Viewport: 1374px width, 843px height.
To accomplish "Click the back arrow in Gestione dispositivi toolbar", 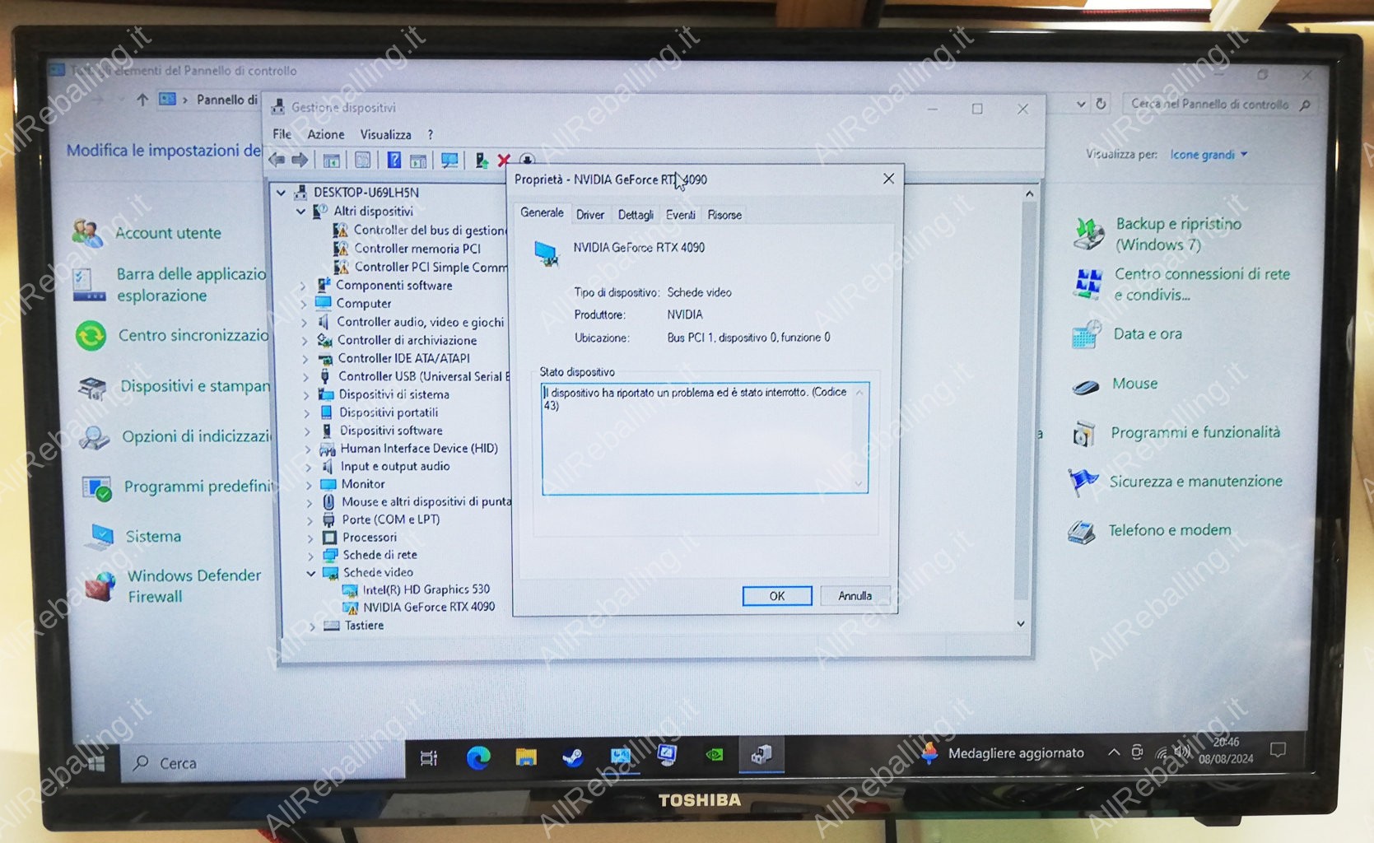I will [x=277, y=160].
